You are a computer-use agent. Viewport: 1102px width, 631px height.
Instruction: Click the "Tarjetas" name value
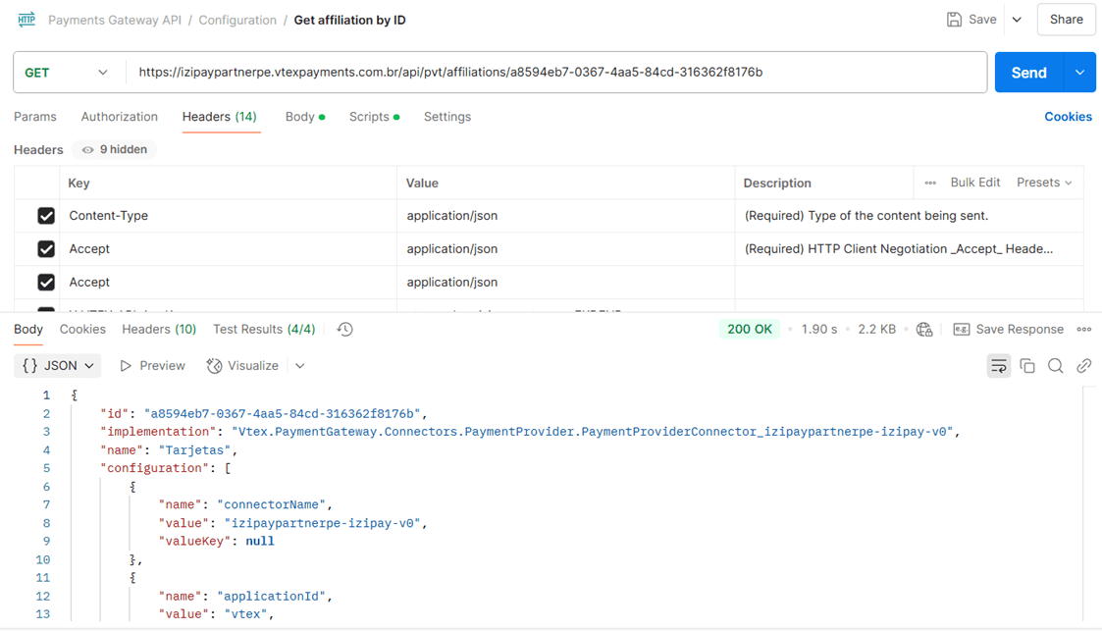[194, 449]
